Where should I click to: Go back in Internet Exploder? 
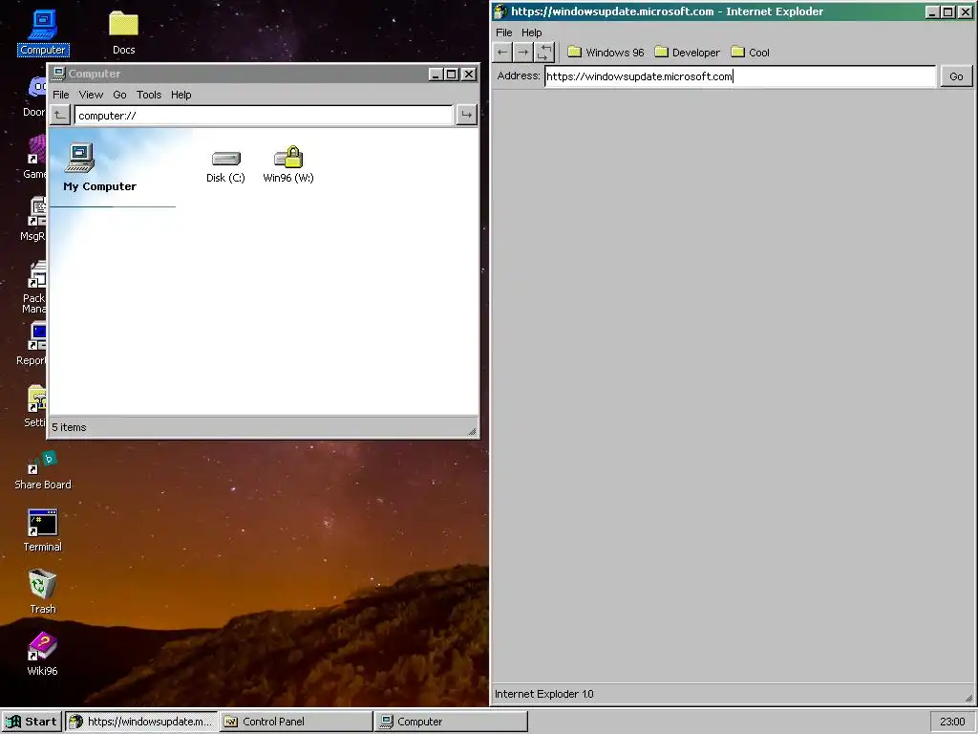tap(502, 53)
